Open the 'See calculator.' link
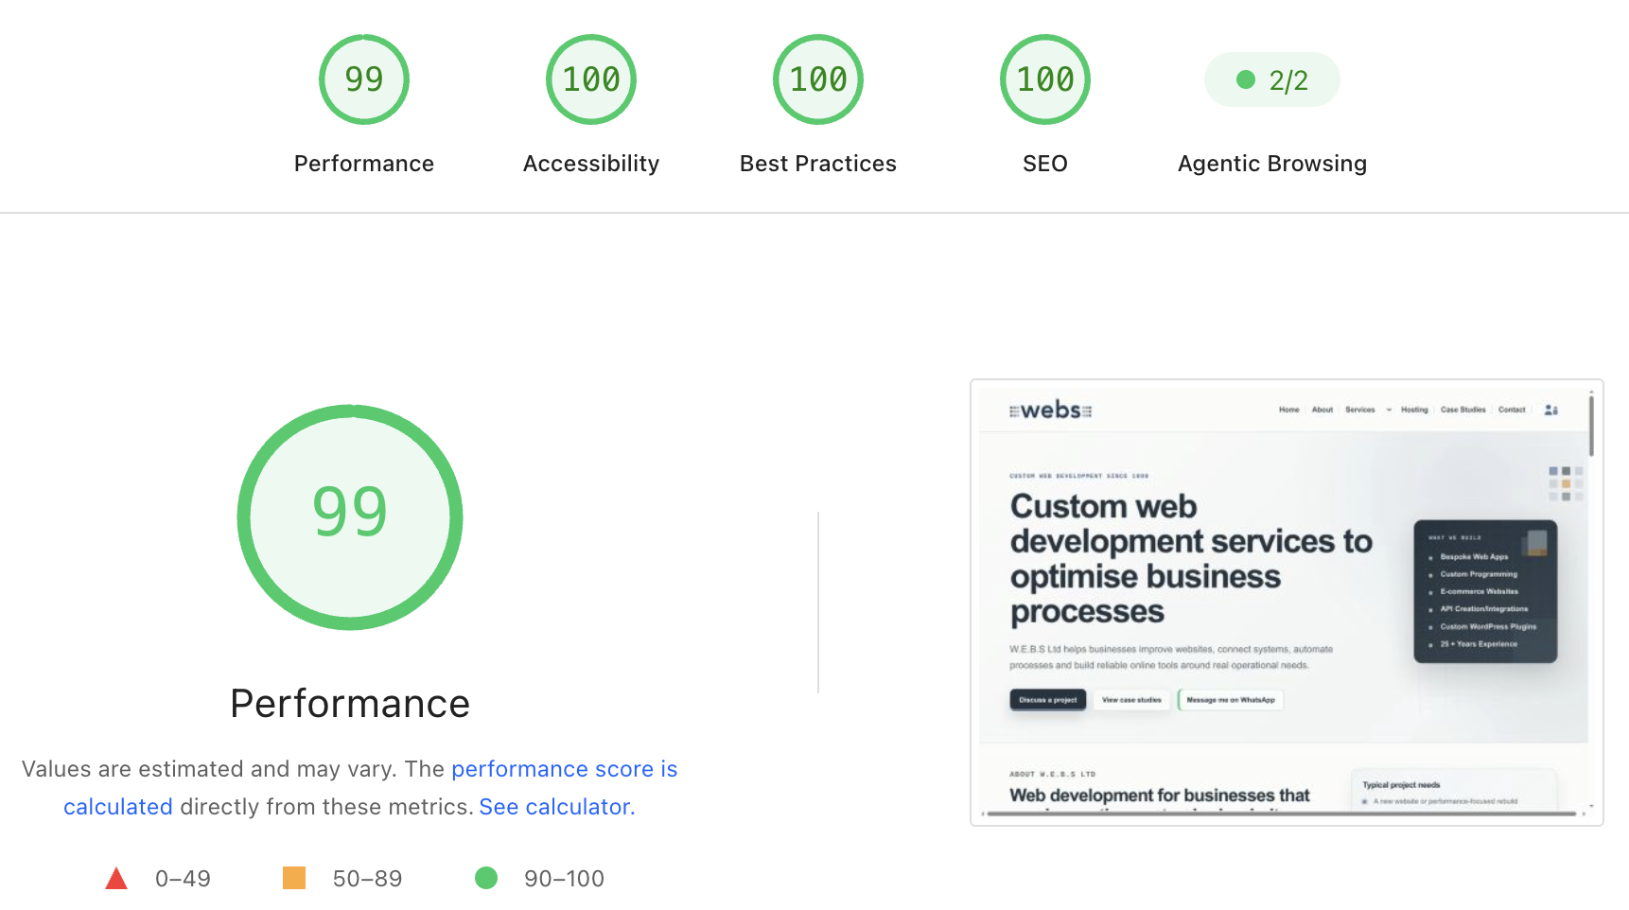This screenshot has height=910, width=1629. click(557, 807)
